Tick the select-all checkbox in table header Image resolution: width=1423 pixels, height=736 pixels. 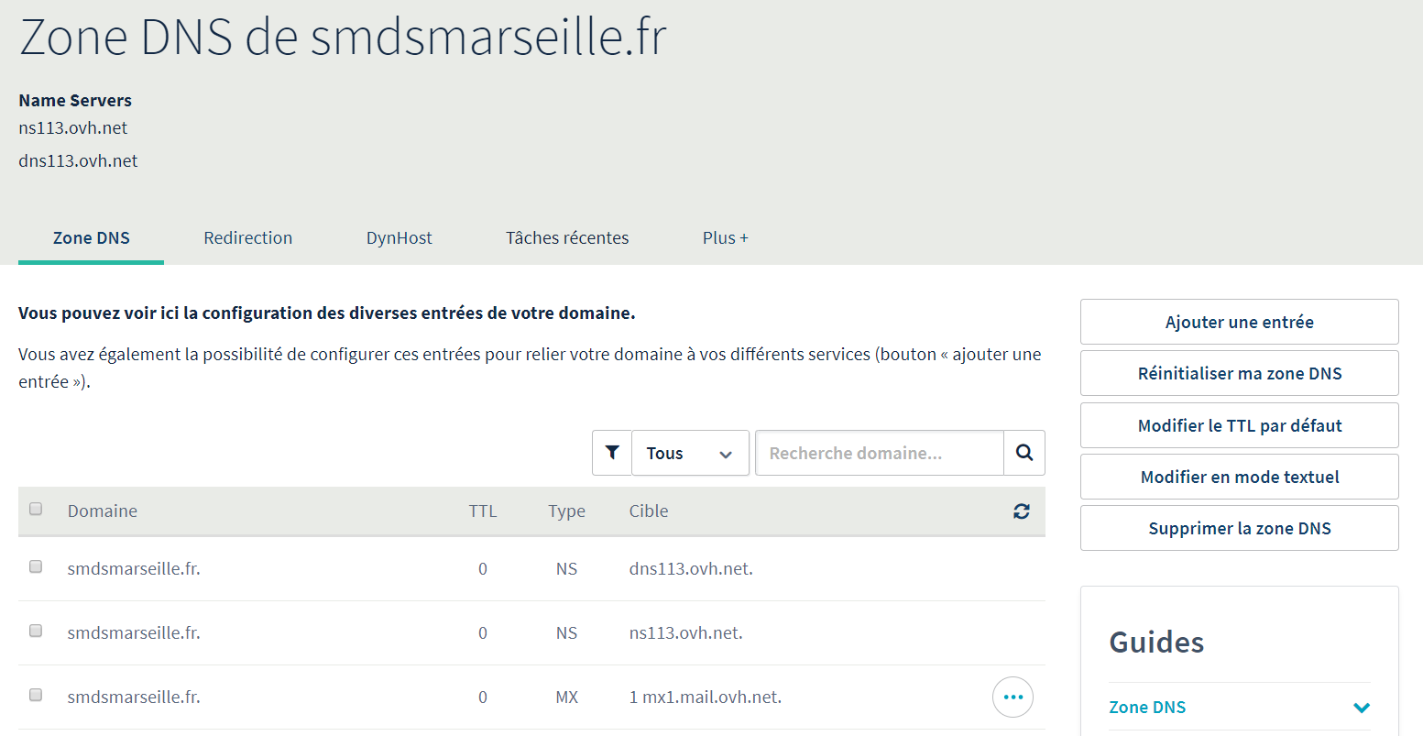coord(36,510)
